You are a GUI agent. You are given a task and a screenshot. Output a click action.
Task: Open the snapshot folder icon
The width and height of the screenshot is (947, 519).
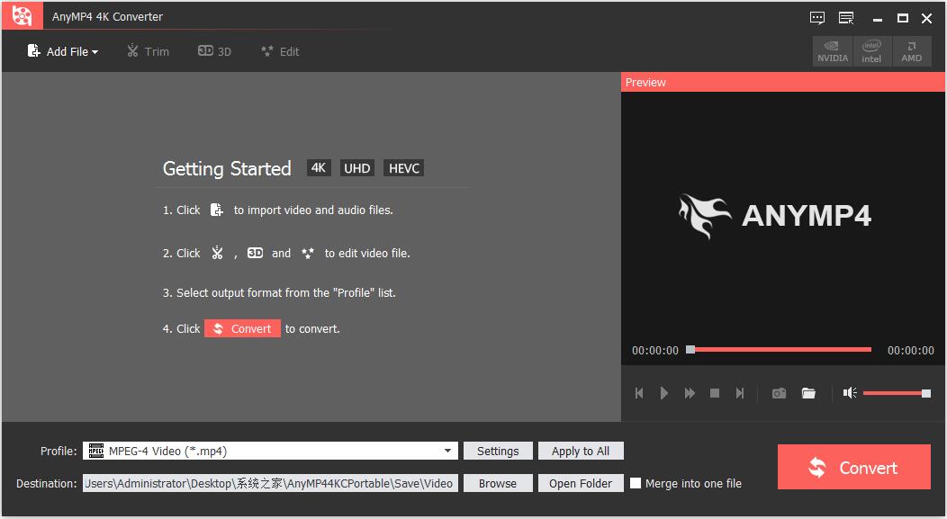pos(808,393)
